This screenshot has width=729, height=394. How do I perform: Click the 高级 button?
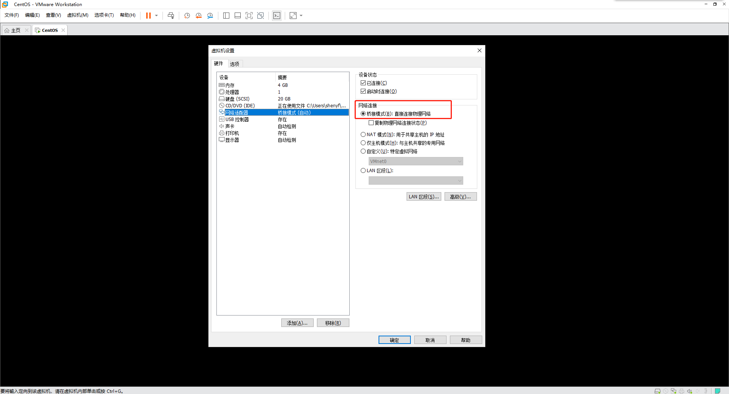click(x=460, y=196)
